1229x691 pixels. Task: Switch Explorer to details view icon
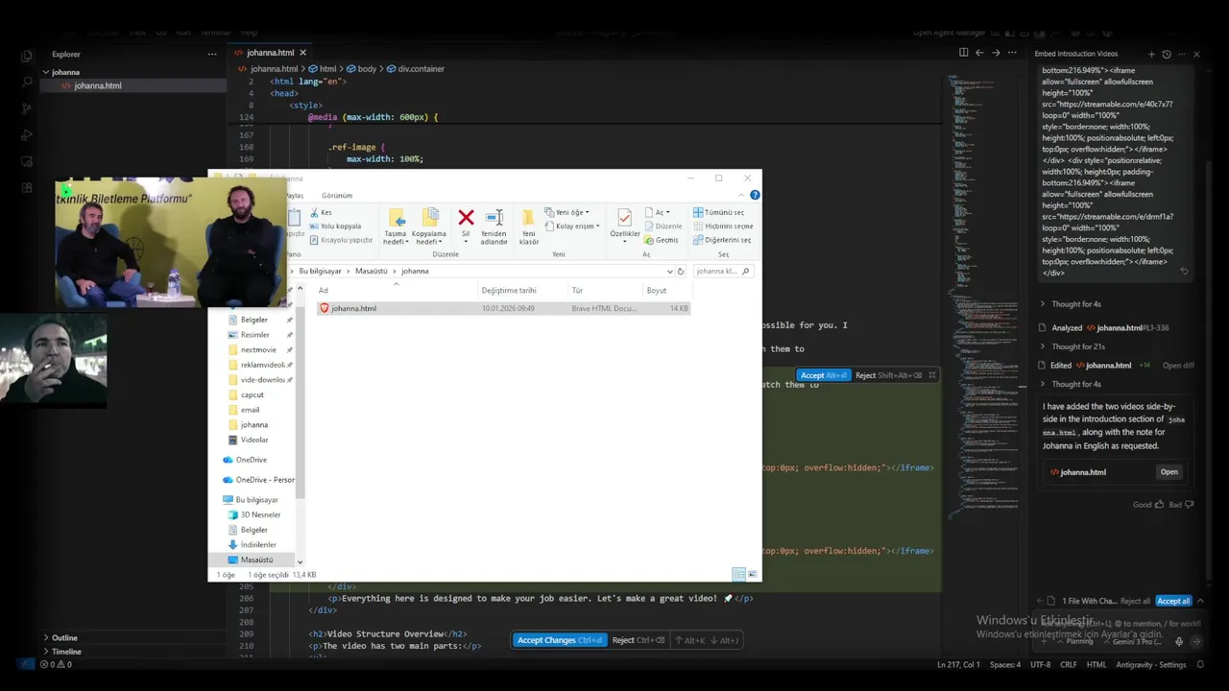click(x=738, y=574)
